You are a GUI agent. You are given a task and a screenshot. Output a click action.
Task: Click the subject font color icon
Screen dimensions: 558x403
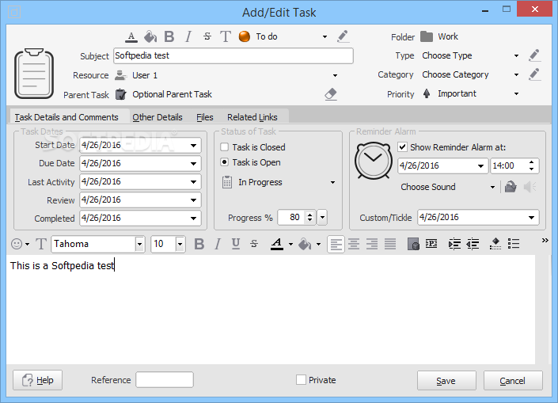click(131, 36)
